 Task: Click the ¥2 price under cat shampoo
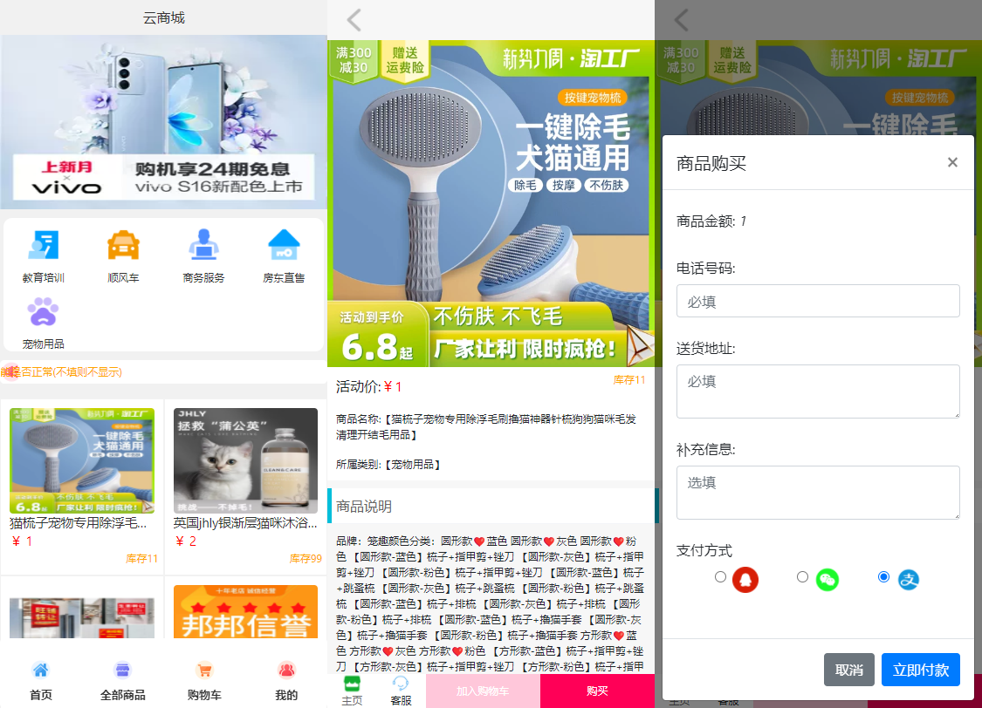[x=186, y=541]
